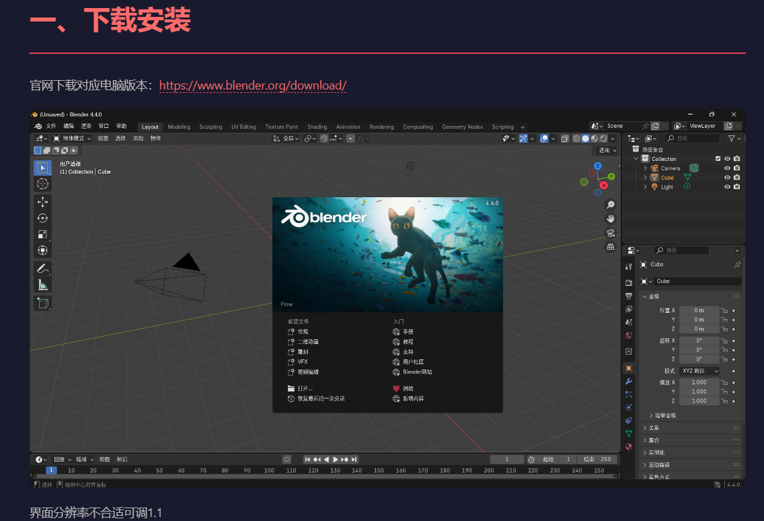Switch to the Shading workspace tab
The height and width of the screenshot is (521, 764).
click(317, 127)
